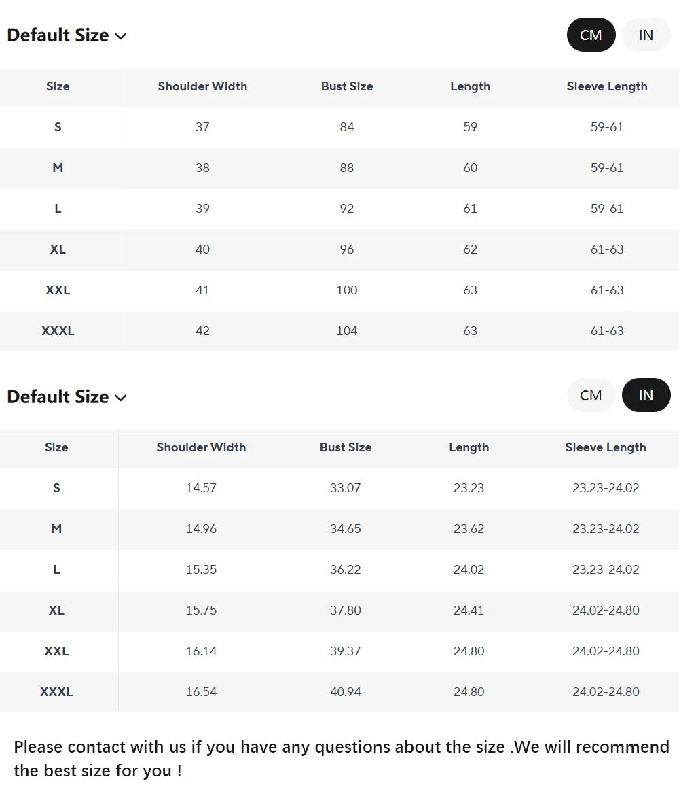Keep CM selected on the top unit switcher
The width and height of the screenshot is (679, 809).
[x=591, y=35]
